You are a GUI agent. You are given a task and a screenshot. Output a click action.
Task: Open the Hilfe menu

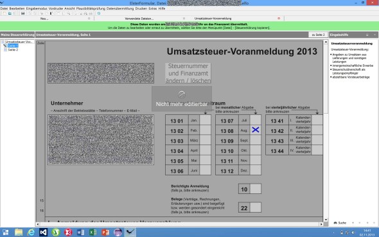162,8
